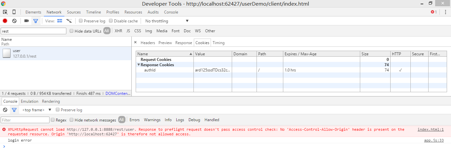Switch to the Sources panel tab

click(x=74, y=12)
